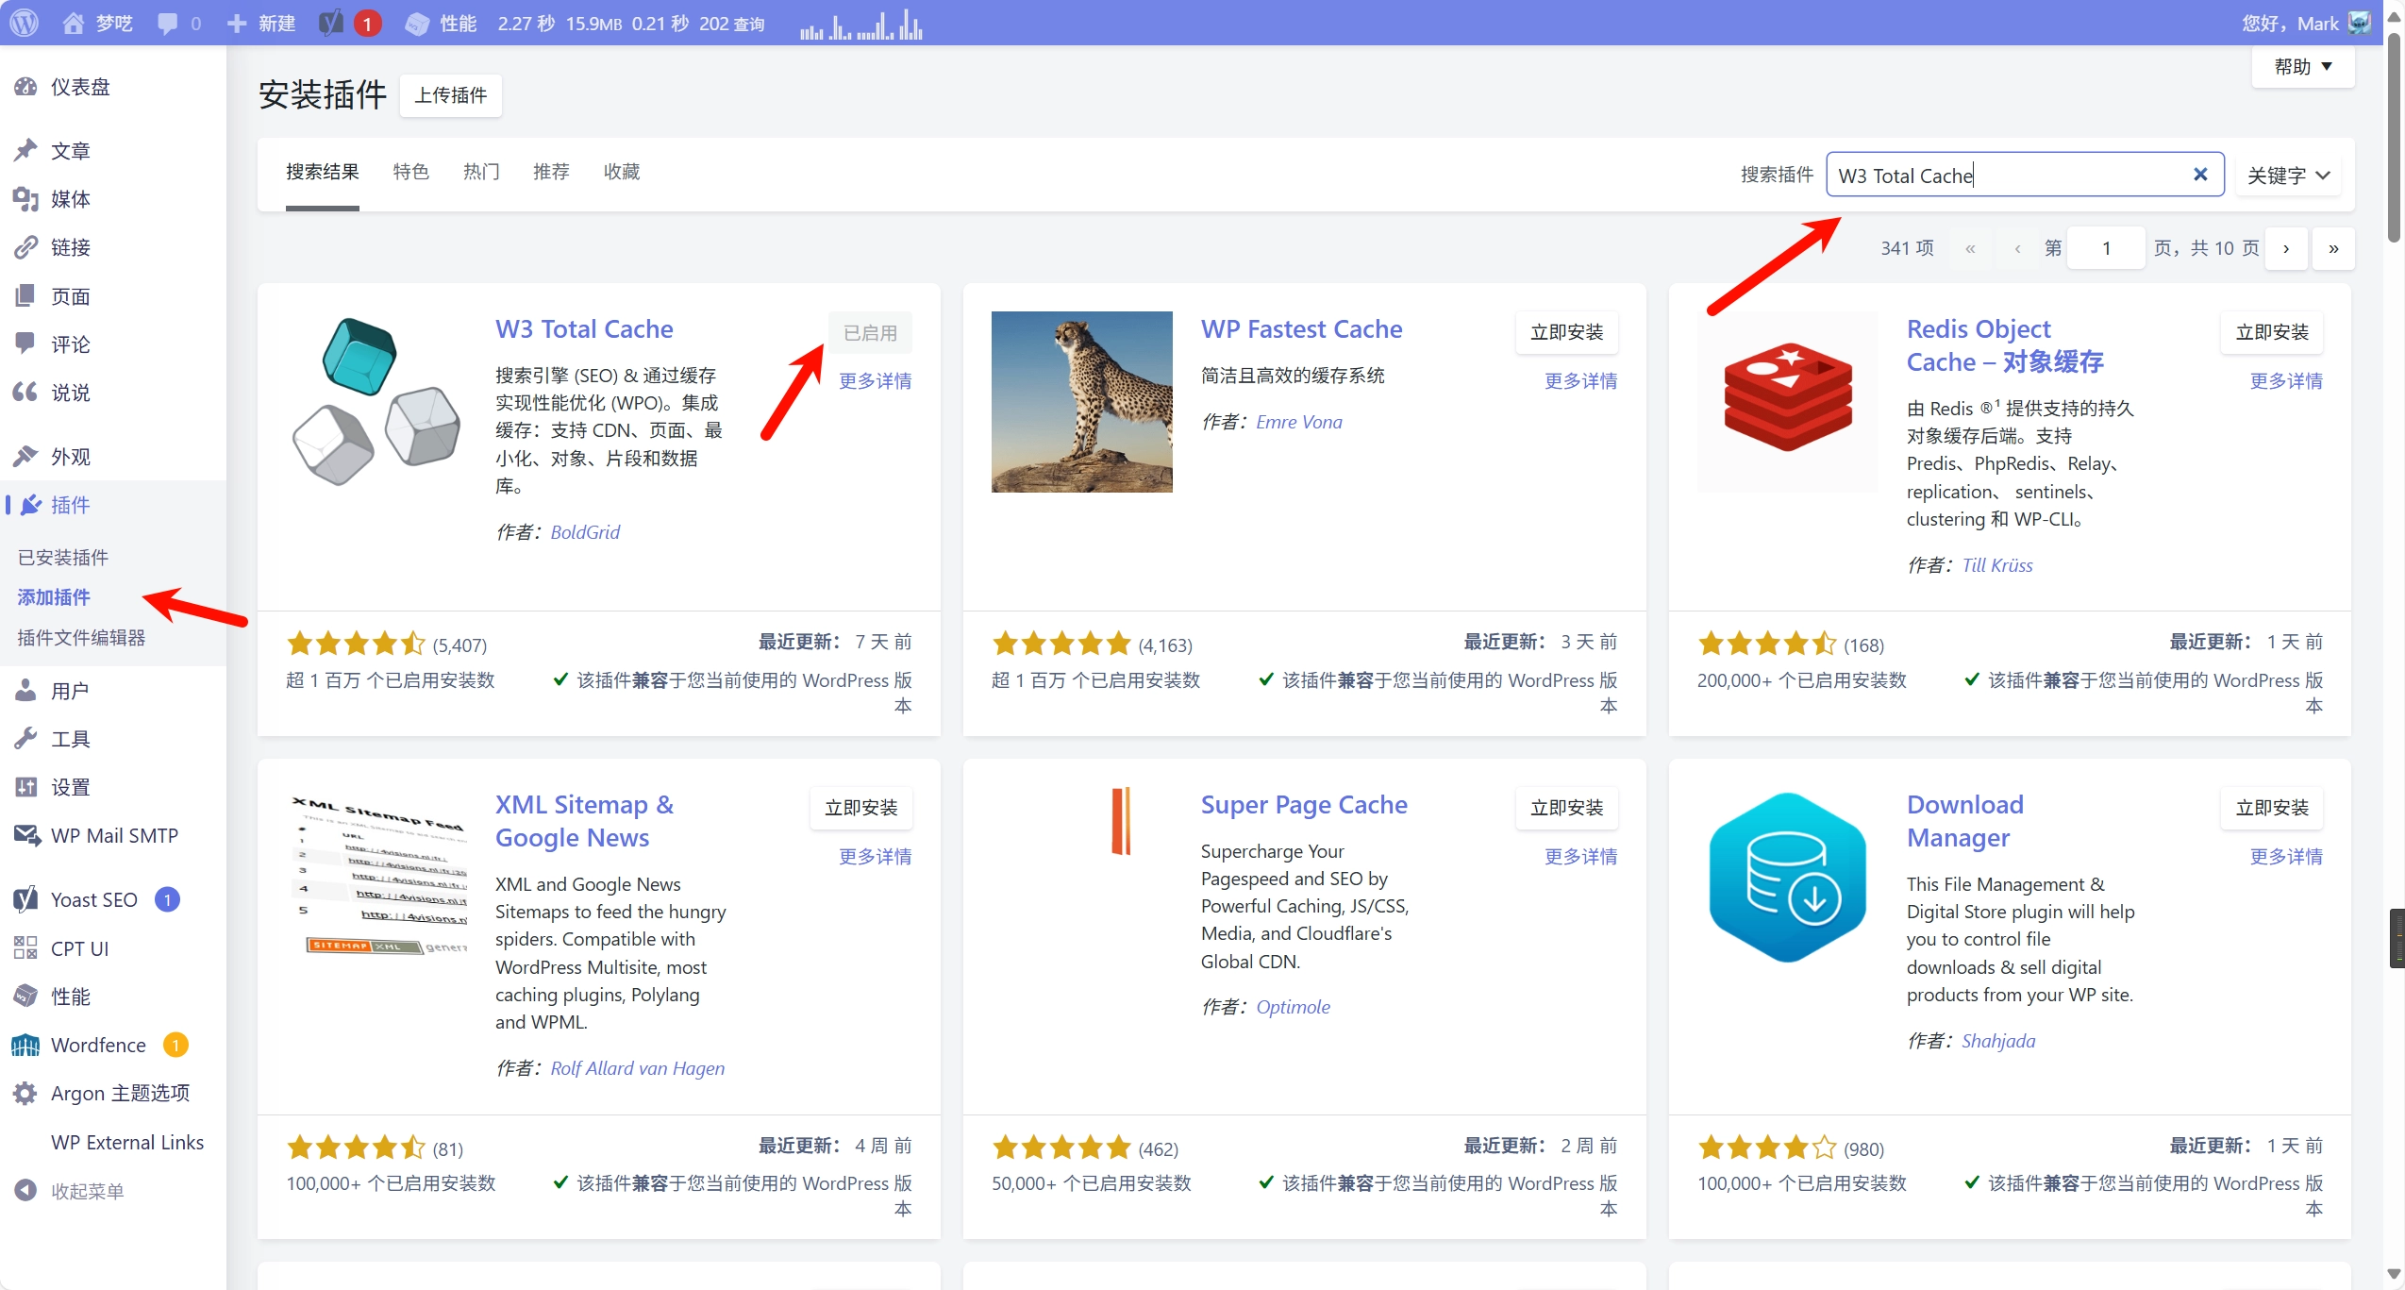
Task: Open 已安装插件 submenu item
Action: pyautogui.click(x=63, y=558)
